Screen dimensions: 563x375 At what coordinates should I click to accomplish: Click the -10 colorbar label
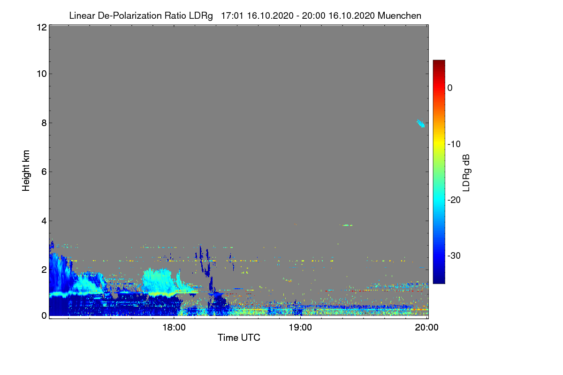[x=454, y=144]
